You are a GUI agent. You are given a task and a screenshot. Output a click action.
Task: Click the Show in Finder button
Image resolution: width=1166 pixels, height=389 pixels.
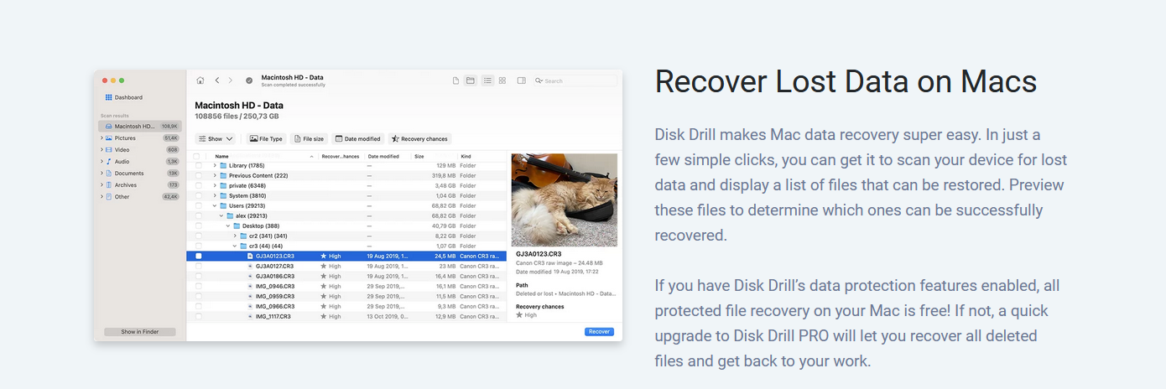(139, 332)
